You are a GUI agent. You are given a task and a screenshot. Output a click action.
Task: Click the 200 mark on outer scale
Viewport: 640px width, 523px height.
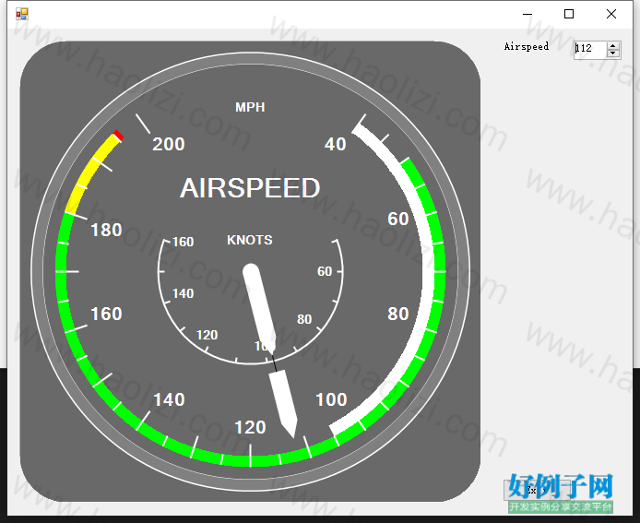(x=168, y=144)
